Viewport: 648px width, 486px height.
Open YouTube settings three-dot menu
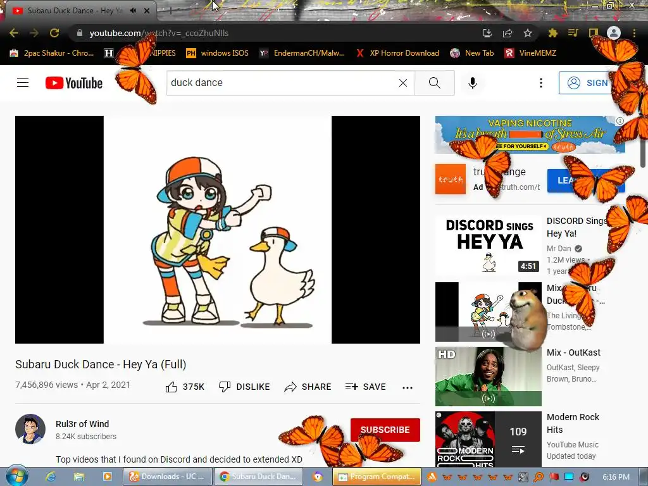(540, 83)
